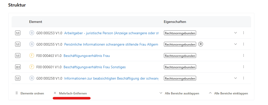268x105 pixels.
Task: Expand the Persönliche Informationen row chevron
Action: click(235, 44)
